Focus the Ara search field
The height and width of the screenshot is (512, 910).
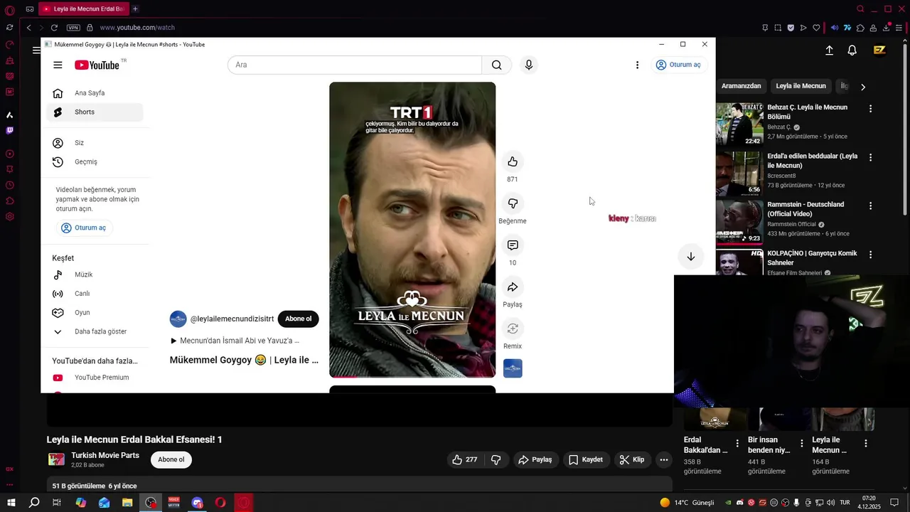(355, 65)
